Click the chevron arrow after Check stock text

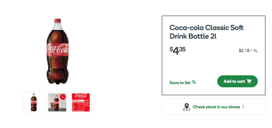pyautogui.click(x=243, y=107)
